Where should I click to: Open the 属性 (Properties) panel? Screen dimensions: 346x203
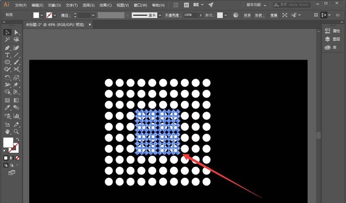(332, 31)
